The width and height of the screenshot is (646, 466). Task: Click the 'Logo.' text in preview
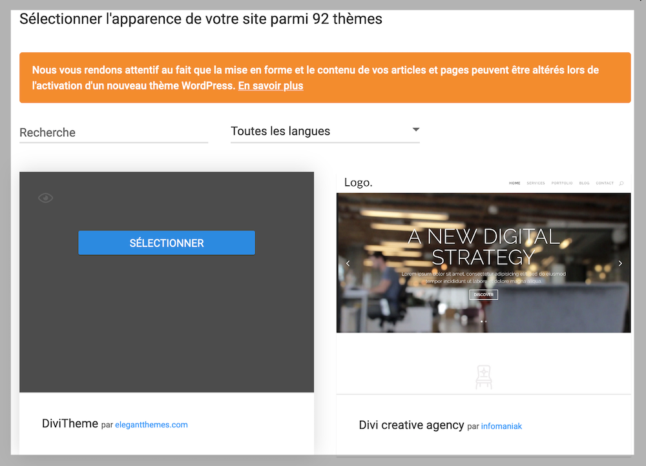358,183
